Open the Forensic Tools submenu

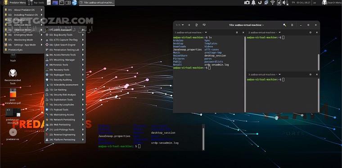(x=65, y=65)
